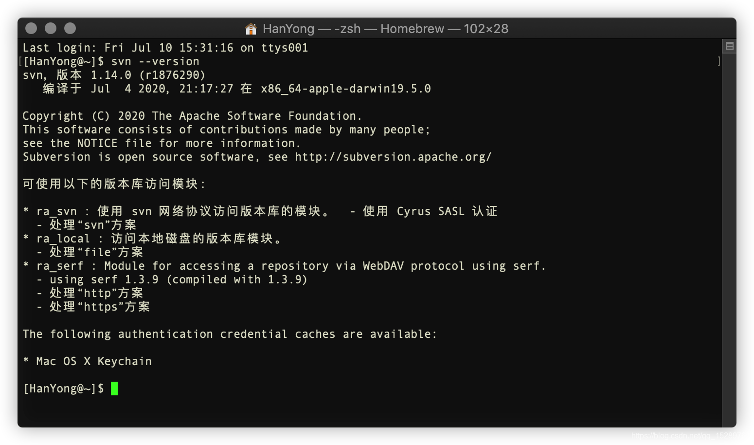Click the URL http://subversion.apache.org/
This screenshot has height=445, width=754.
[393, 157]
